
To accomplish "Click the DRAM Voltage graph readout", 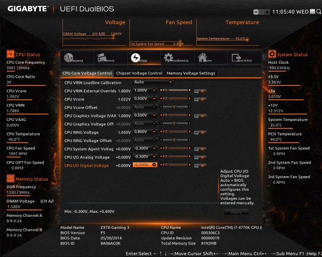I will point(92,34).
